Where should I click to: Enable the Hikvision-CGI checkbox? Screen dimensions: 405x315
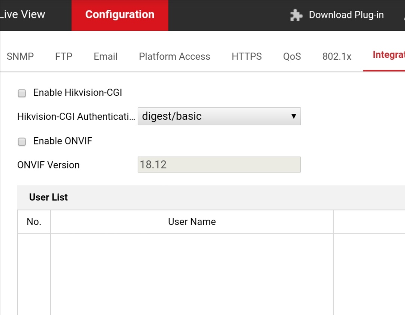[21, 93]
